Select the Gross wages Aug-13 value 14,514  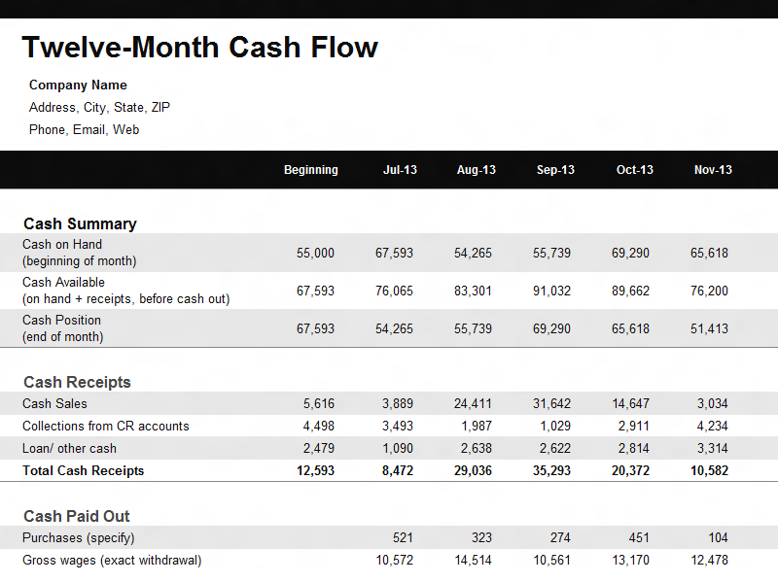[x=473, y=560]
